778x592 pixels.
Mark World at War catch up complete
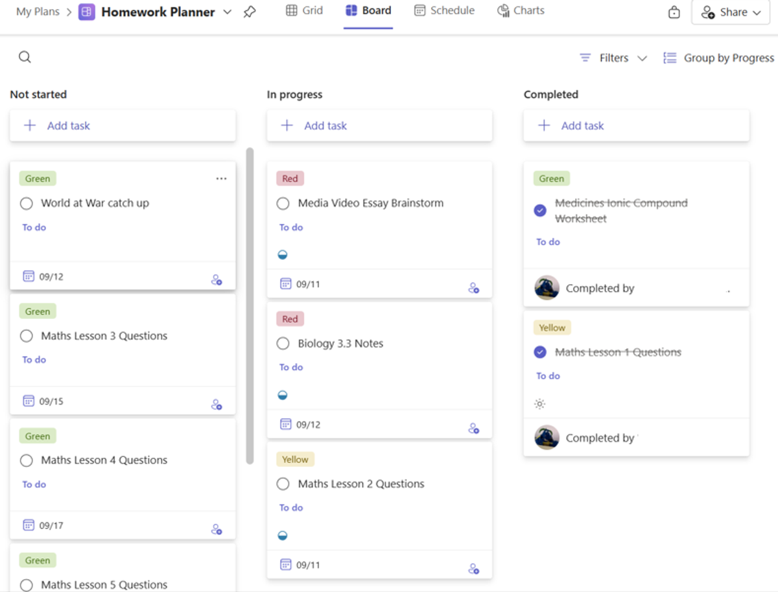point(27,204)
